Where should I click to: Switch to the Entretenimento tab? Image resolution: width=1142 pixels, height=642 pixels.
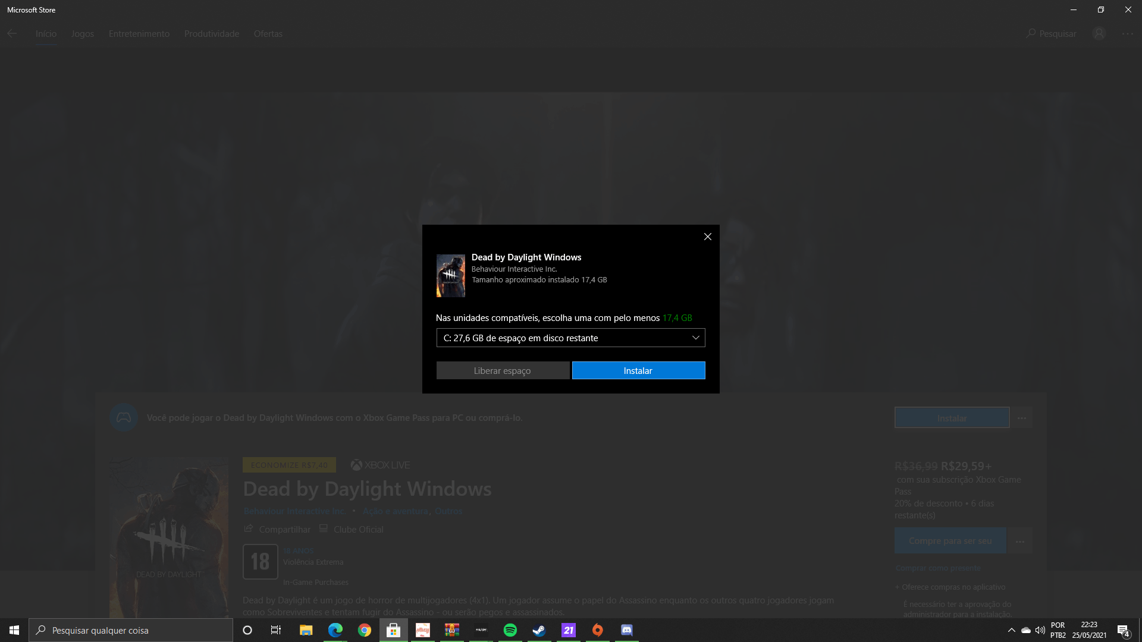139,34
